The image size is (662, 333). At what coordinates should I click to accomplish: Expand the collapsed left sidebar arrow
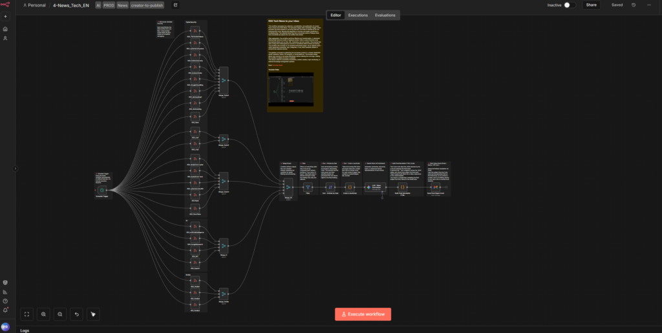pos(16,168)
